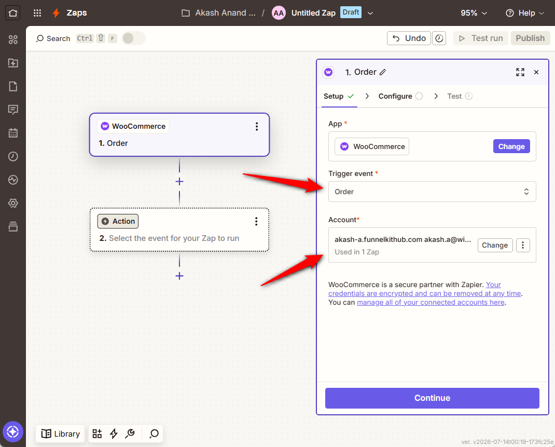This screenshot has height=447, width=555.
Task: Open the settings gear in the sidebar
Action: pos(13,204)
